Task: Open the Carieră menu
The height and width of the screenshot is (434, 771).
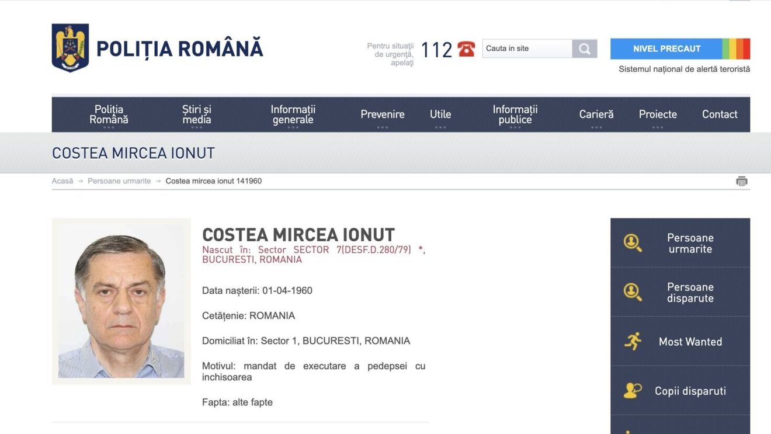Action: [x=596, y=114]
